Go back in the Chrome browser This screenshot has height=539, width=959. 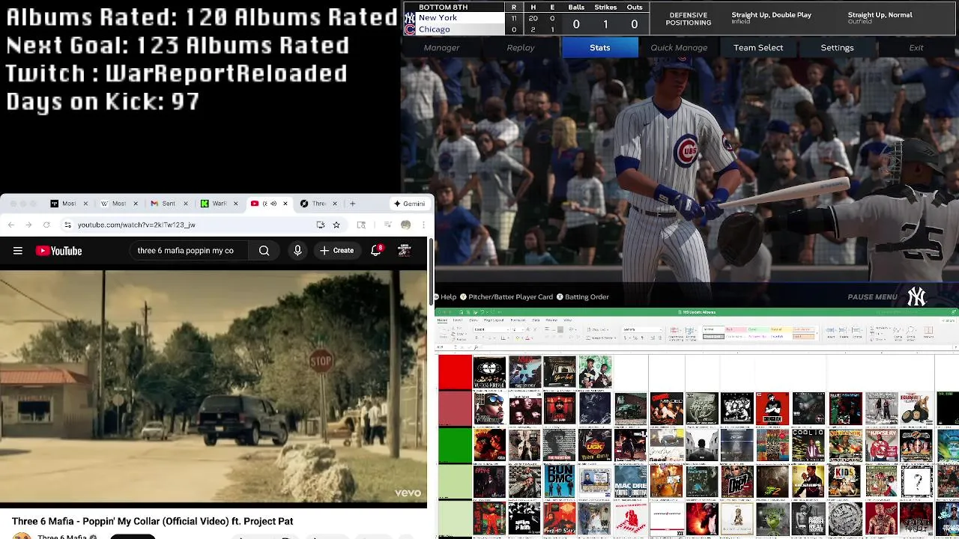pos(11,225)
